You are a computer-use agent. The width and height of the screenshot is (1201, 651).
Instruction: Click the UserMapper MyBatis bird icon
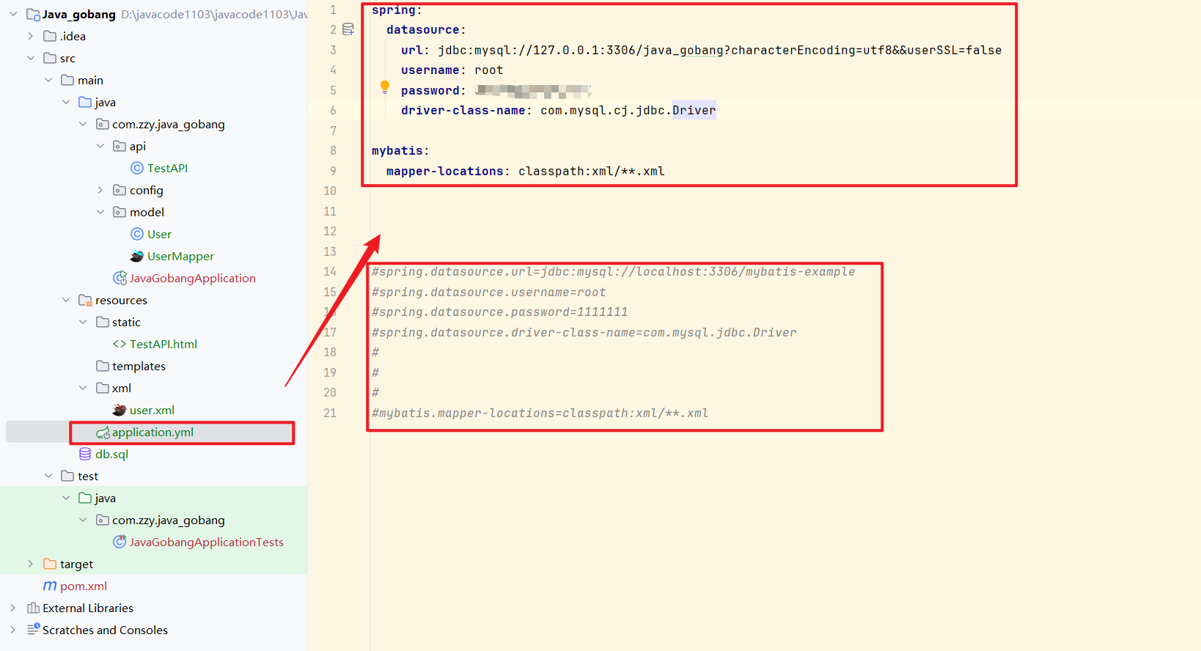(137, 256)
